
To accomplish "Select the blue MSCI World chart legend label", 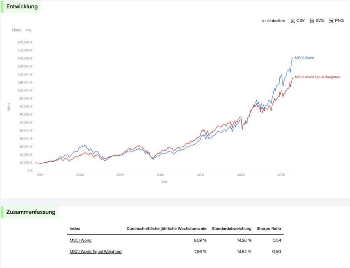I will [x=304, y=58].
